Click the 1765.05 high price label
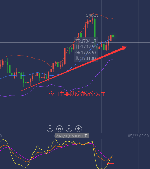150x169 pixels. pyautogui.click(x=92, y=16)
